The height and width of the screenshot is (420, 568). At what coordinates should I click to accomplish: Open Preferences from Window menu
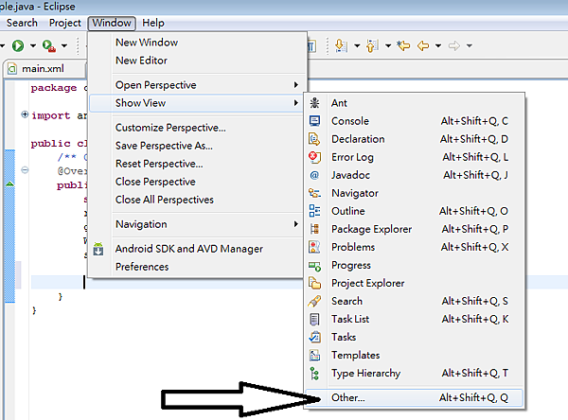pos(198,267)
